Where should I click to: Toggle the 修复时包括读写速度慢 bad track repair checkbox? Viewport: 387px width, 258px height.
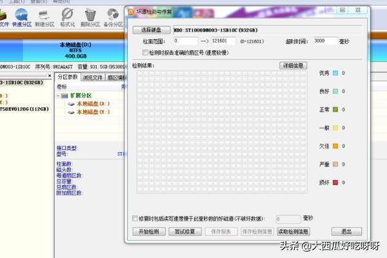(x=134, y=219)
